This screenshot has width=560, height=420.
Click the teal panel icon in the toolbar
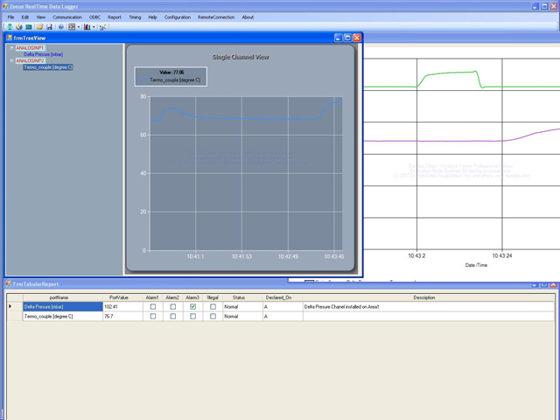click(x=29, y=27)
